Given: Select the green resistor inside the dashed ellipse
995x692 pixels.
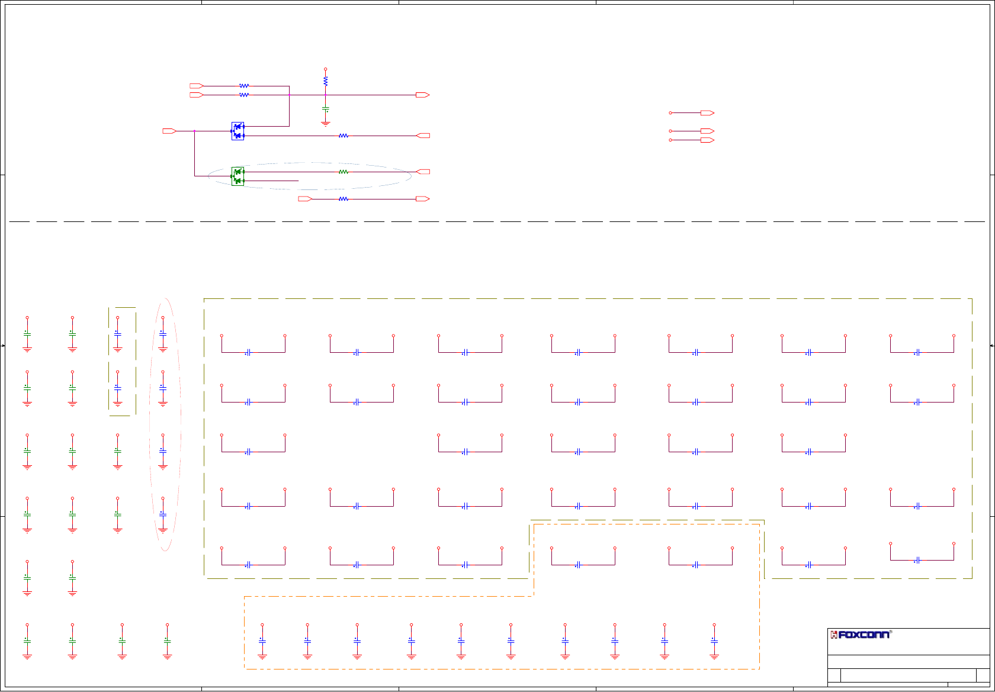Looking at the screenshot, I should coord(344,172).
